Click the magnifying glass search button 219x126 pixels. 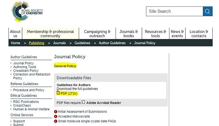pyautogui.click(x=208, y=11)
